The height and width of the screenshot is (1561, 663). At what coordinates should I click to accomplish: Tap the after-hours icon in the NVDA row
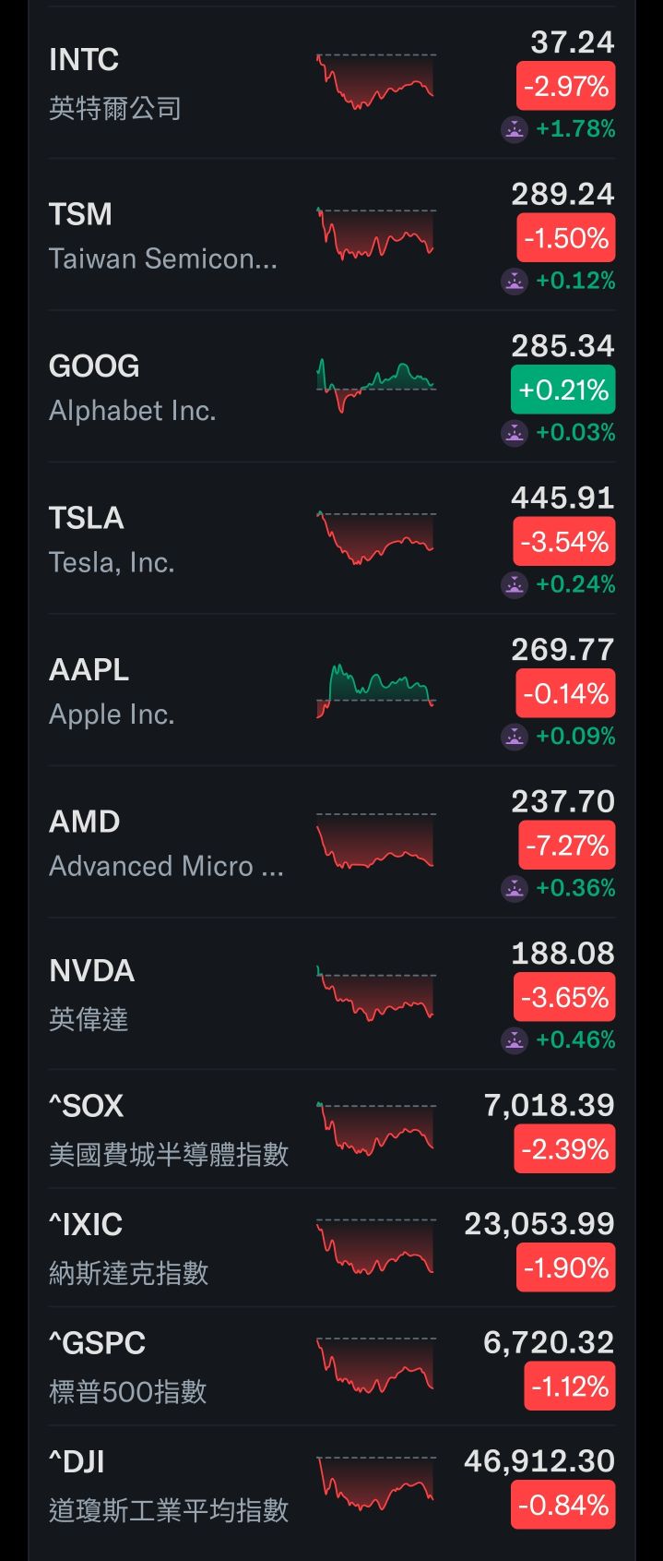point(514,1039)
